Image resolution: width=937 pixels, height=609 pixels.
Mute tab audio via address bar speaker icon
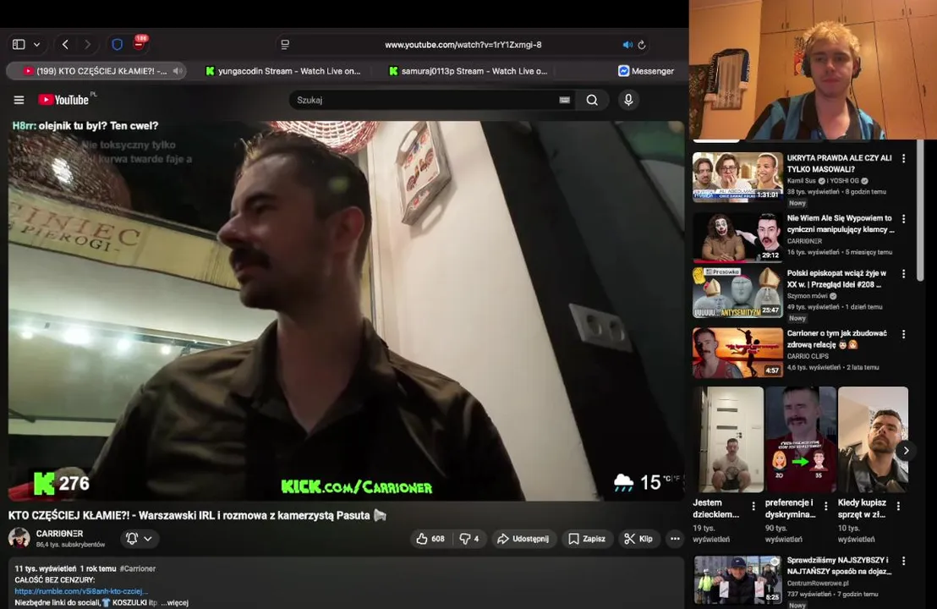click(627, 45)
